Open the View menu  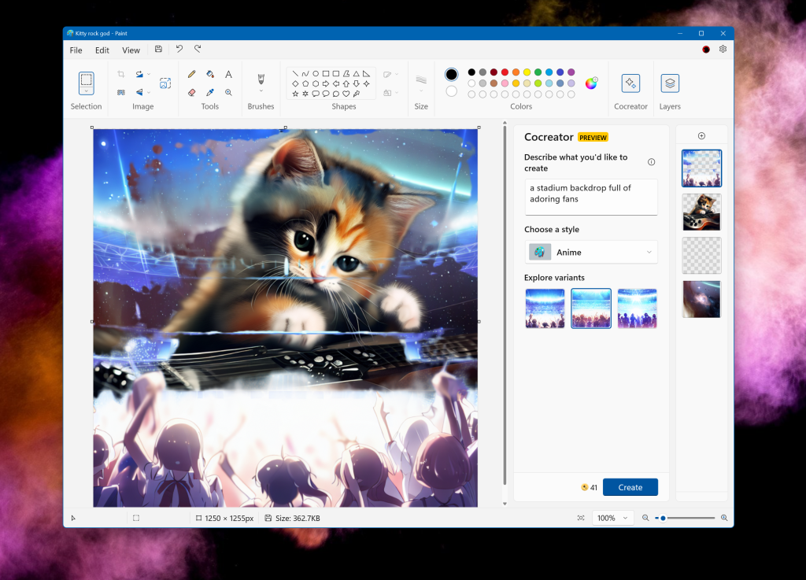tap(131, 49)
